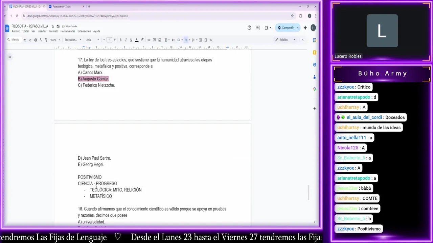The height and width of the screenshot is (243, 433).
Task: Open the Ver menu
Action: click(x=33, y=31)
